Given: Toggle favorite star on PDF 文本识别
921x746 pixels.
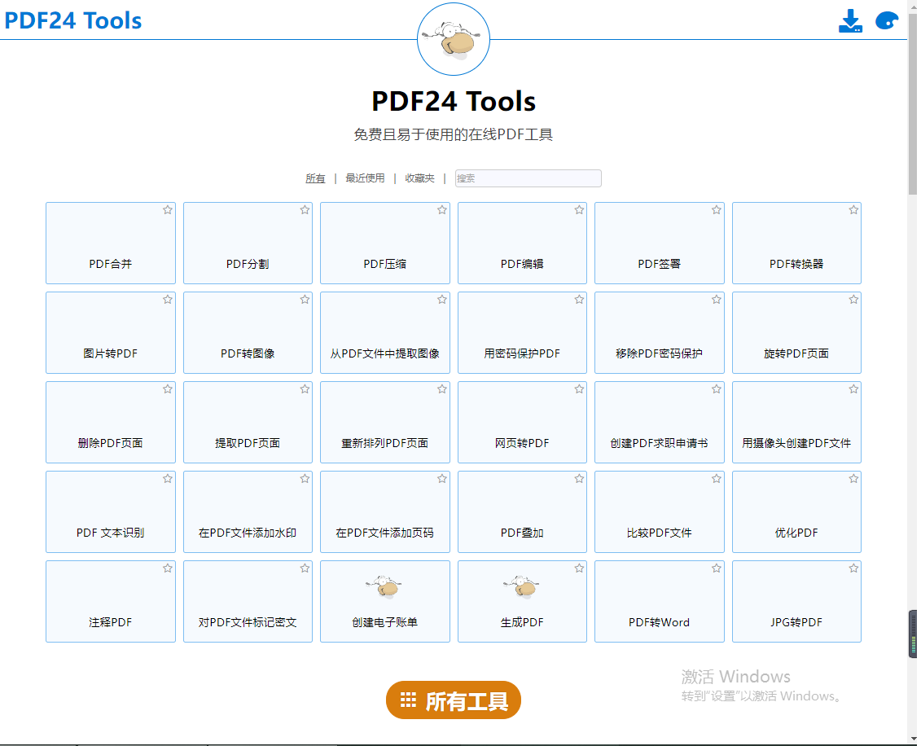Looking at the screenshot, I should (x=168, y=479).
